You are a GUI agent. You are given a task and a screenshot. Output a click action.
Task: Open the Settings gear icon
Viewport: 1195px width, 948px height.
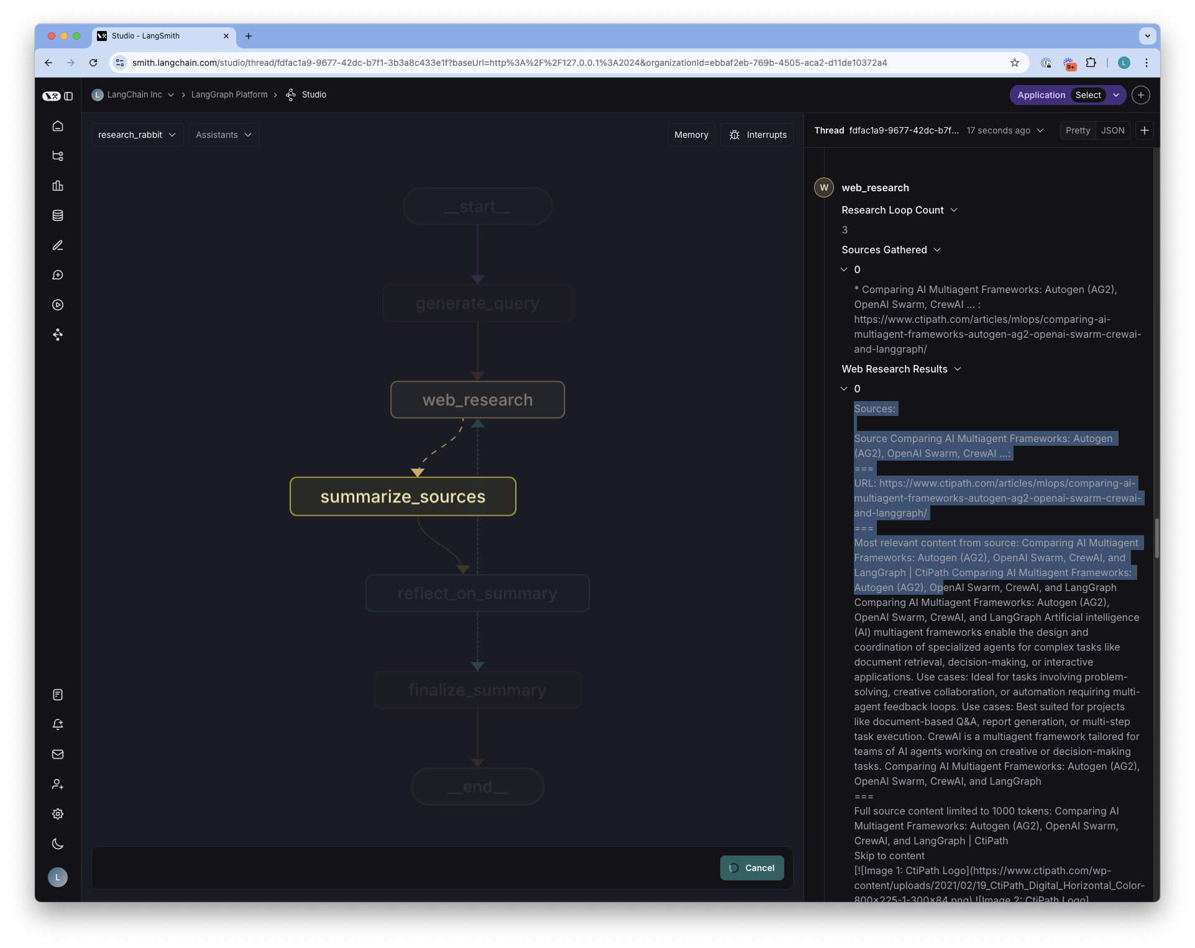(x=58, y=814)
